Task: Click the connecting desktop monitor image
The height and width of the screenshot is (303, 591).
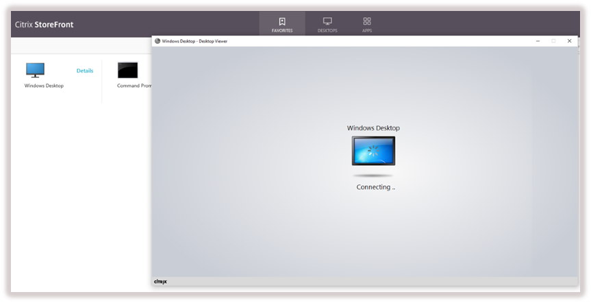Action: coord(373,151)
